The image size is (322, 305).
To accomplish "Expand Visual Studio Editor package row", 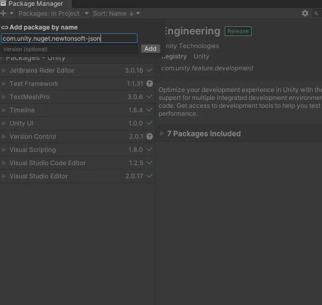I will [x=4, y=176].
